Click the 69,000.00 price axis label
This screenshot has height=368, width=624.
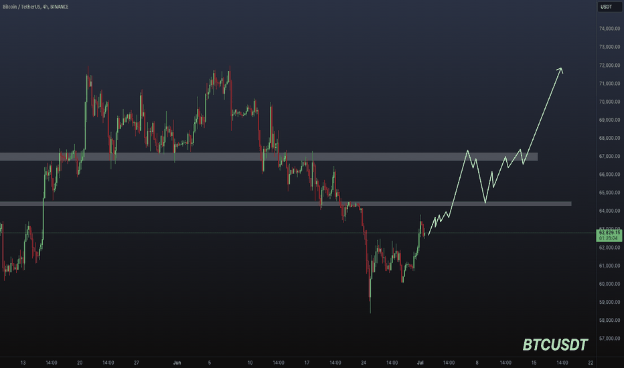pyautogui.click(x=609, y=120)
